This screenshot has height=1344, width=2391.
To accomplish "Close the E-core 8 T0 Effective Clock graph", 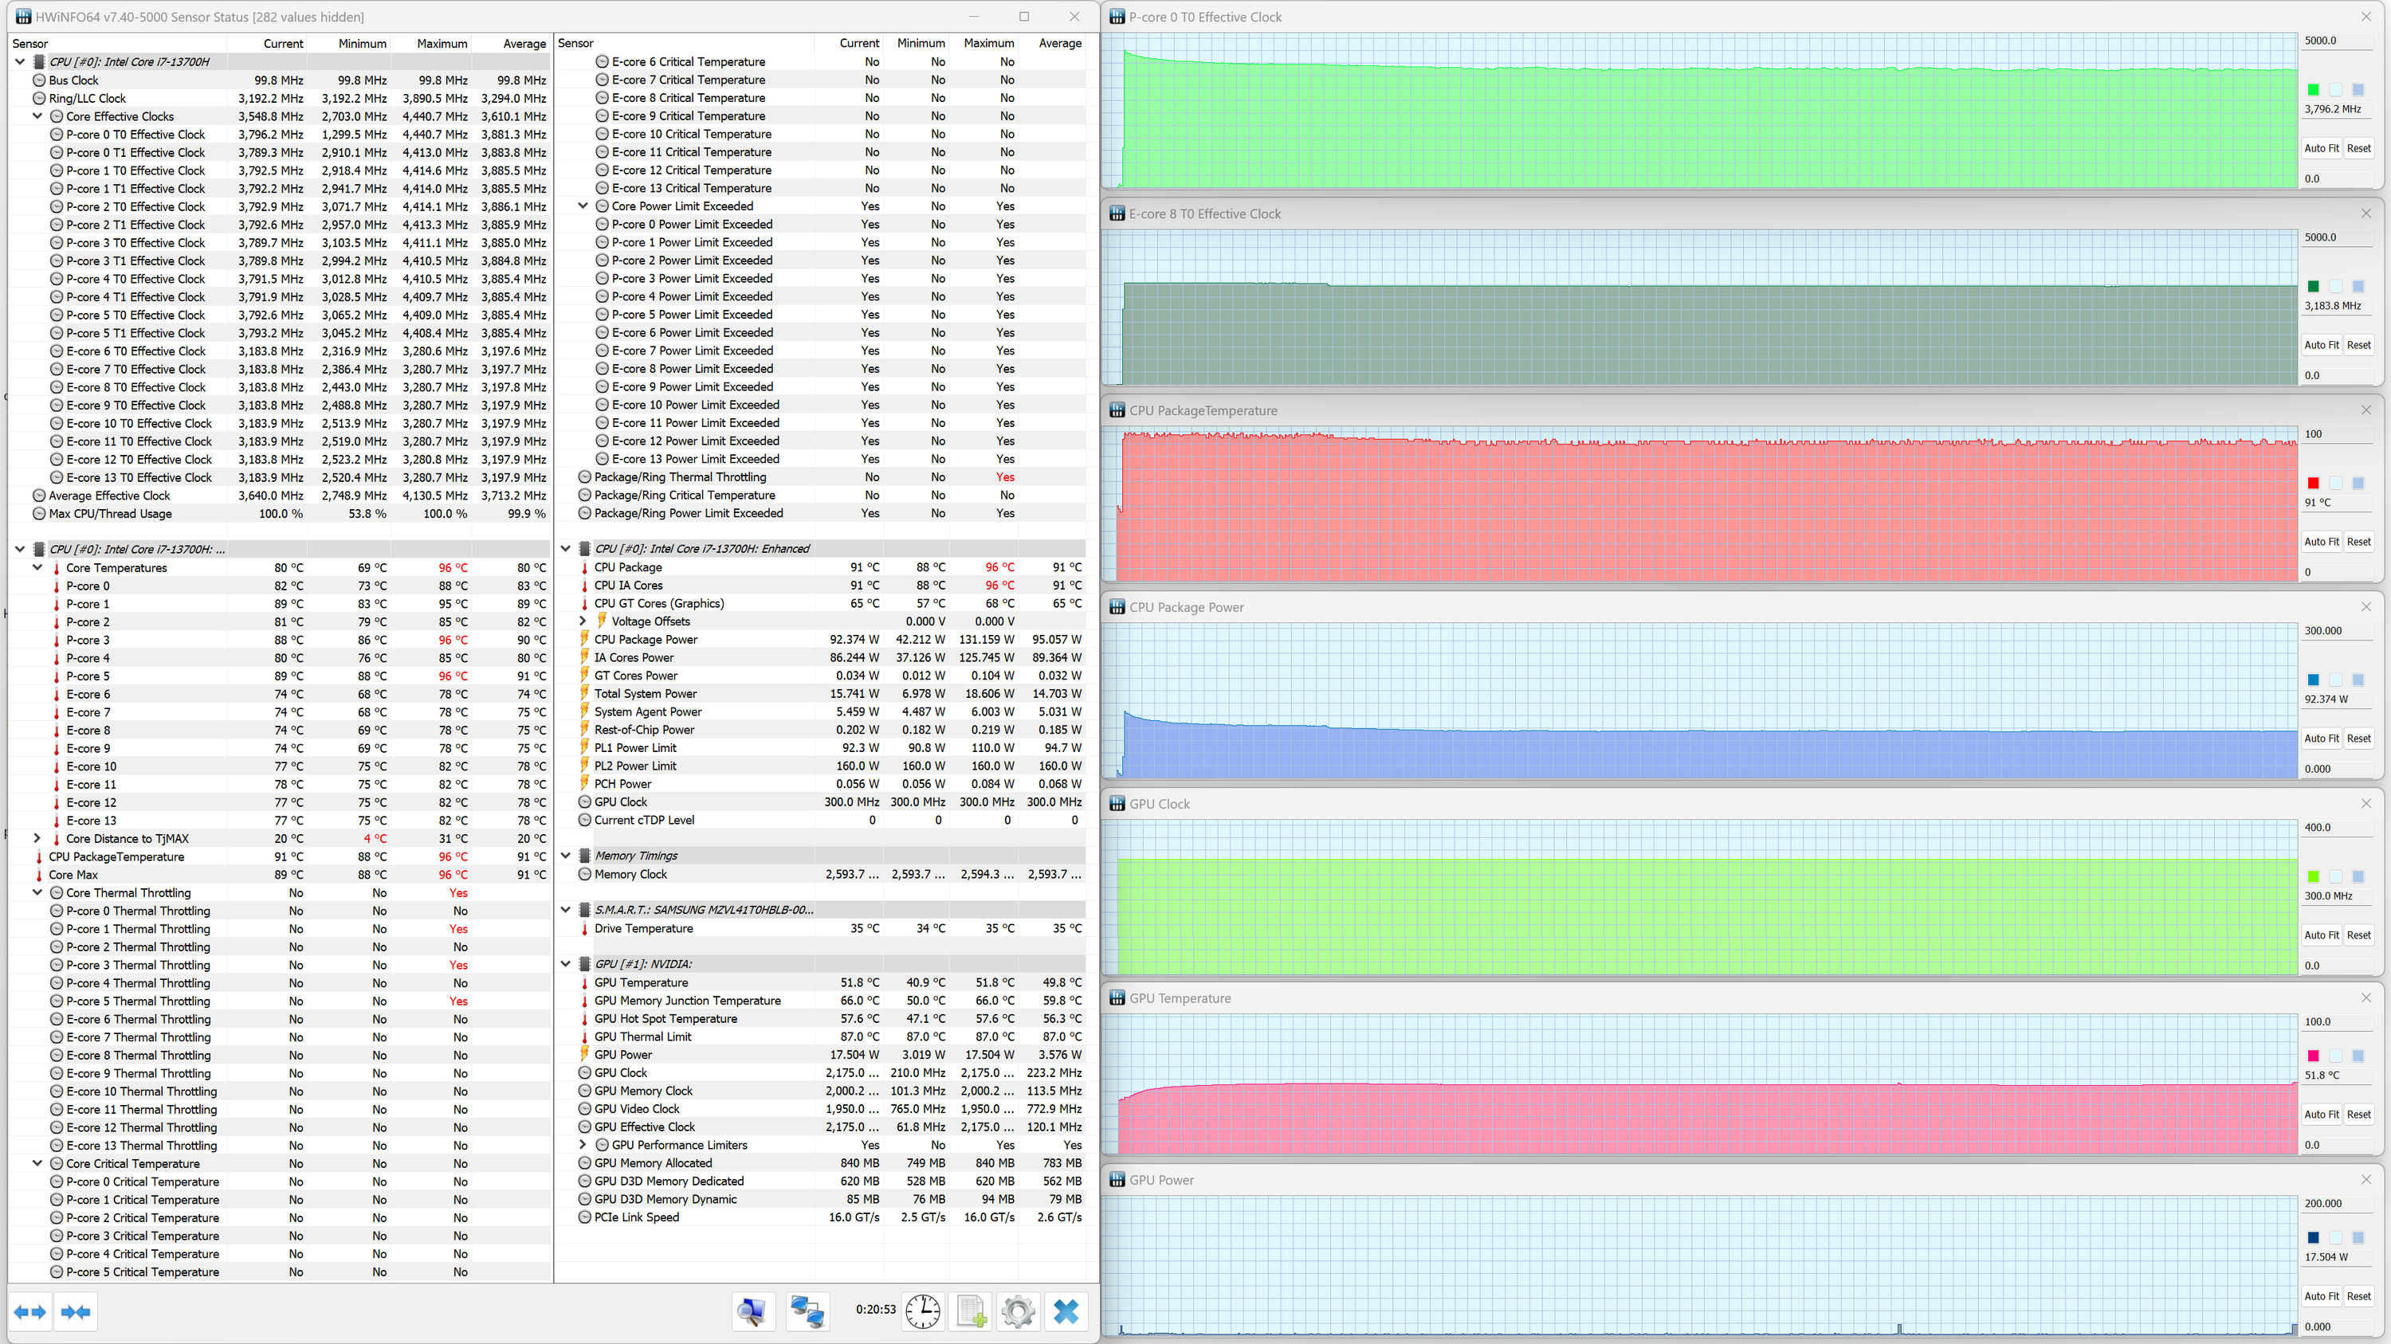I will pyautogui.click(x=2366, y=214).
